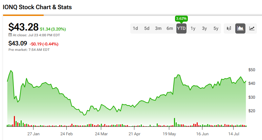Click the green 3.62% YTD badge
This screenshot has height=140, width=262.
[181, 18]
